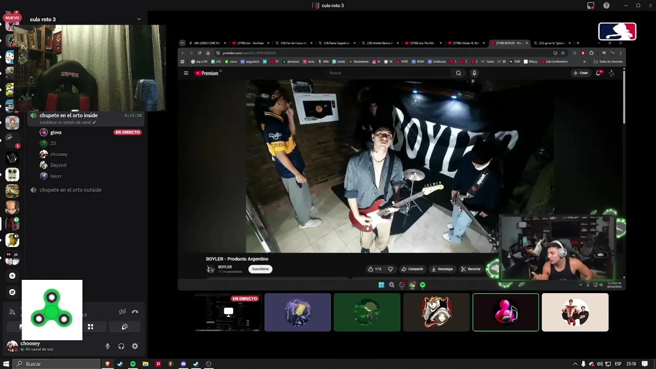The image size is (656, 369).
Task: Click YouTube Suscribirse button in stream
Action: pyautogui.click(x=260, y=269)
